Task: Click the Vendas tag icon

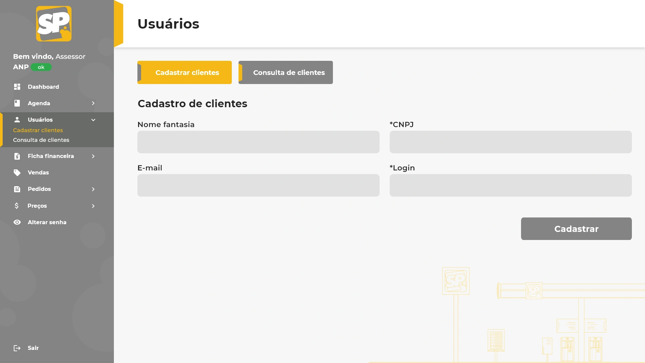Action: point(17,173)
